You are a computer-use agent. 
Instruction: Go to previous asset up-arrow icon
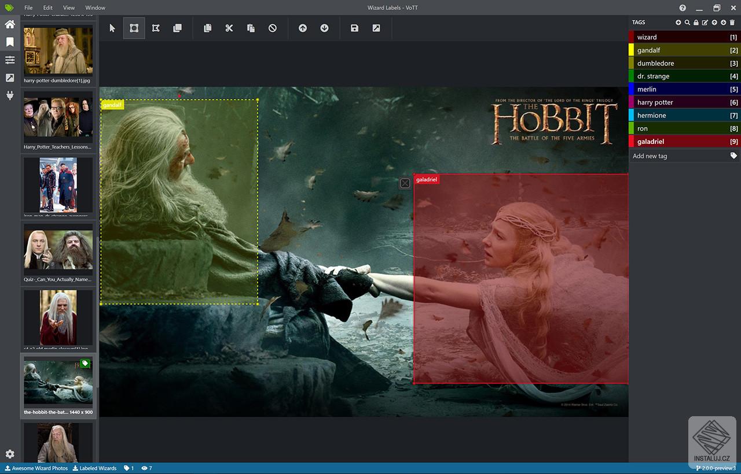click(x=303, y=28)
